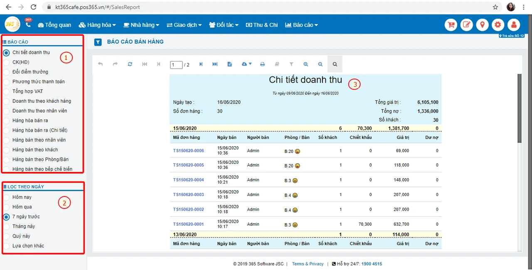Go to last page of report
Image resolution: width=532 pixels, height=270 pixels.
pyautogui.click(x=215, y=64)
